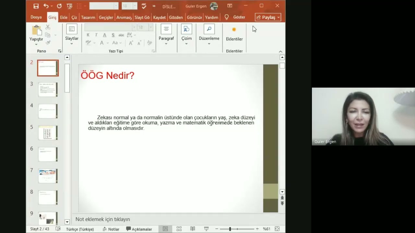Click the zoom slider handle

click(x=230, y=229)
